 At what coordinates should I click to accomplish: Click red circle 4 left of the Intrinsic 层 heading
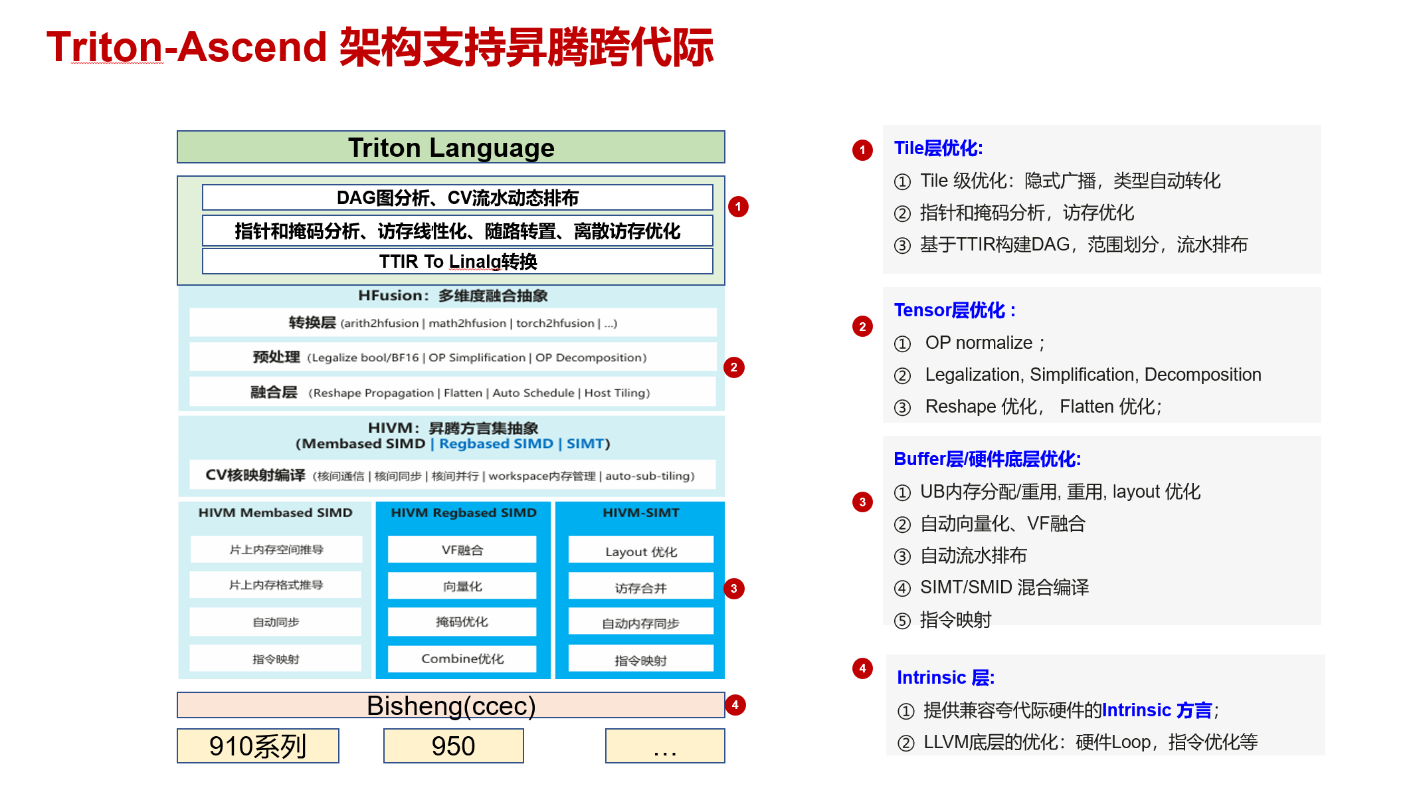tap(862, 668)
